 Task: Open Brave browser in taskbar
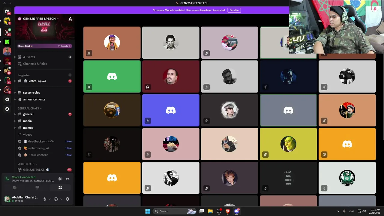(x=228, y=211)
